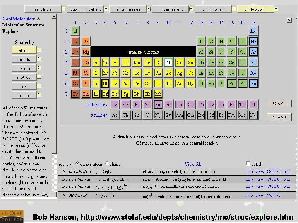Viewport: 298px width, 223px height.
Task: Pick the plutonium Pu element cell
Action: click(168, 115)
